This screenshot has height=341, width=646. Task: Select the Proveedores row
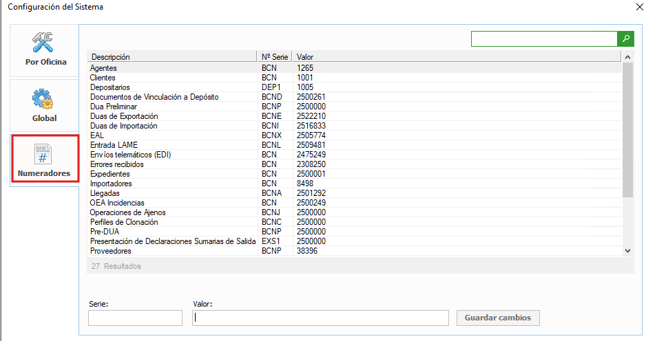pos(111,251)
